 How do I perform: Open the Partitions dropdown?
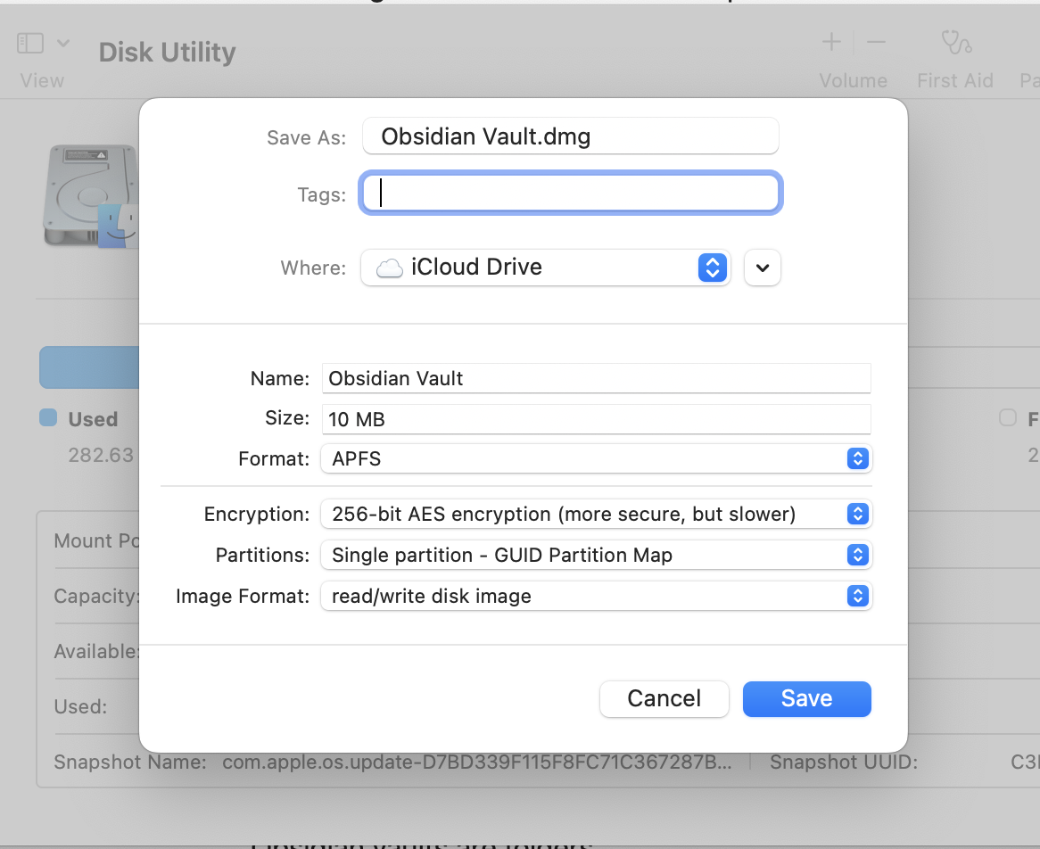tap(597, 556)
